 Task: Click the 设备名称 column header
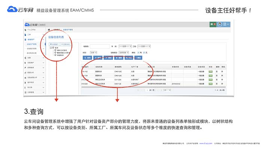click(99, 67)
